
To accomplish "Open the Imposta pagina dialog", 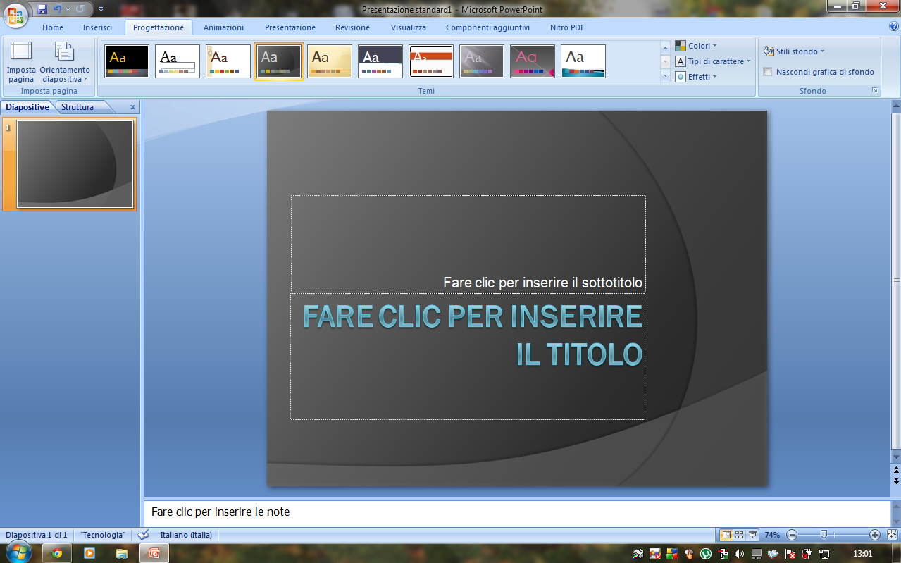I will [21, 62].
